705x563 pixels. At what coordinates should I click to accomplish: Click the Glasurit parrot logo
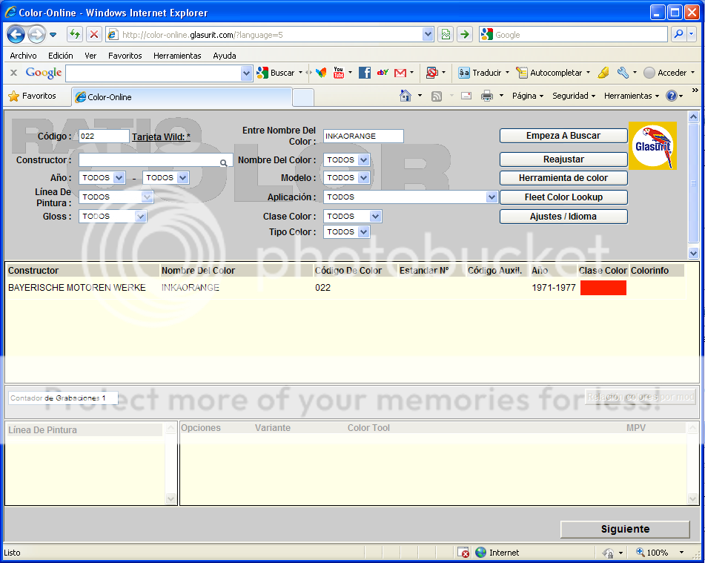652,145
